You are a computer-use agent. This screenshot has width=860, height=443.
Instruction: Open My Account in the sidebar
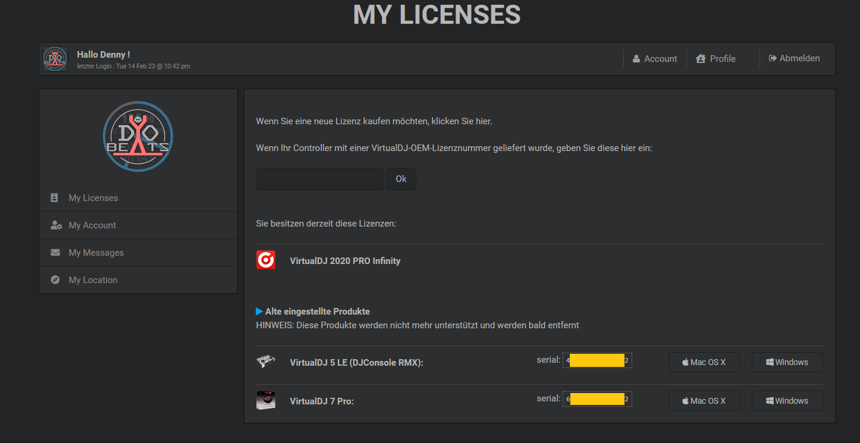coord(92,225)
